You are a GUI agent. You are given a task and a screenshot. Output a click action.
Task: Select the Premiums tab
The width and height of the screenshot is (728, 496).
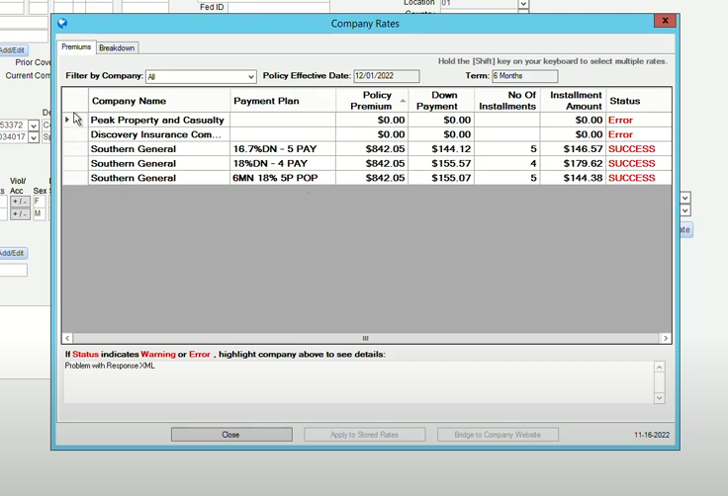coord(76,46)
